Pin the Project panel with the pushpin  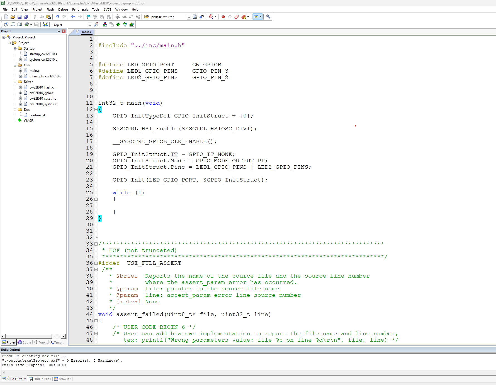(59, 31)
